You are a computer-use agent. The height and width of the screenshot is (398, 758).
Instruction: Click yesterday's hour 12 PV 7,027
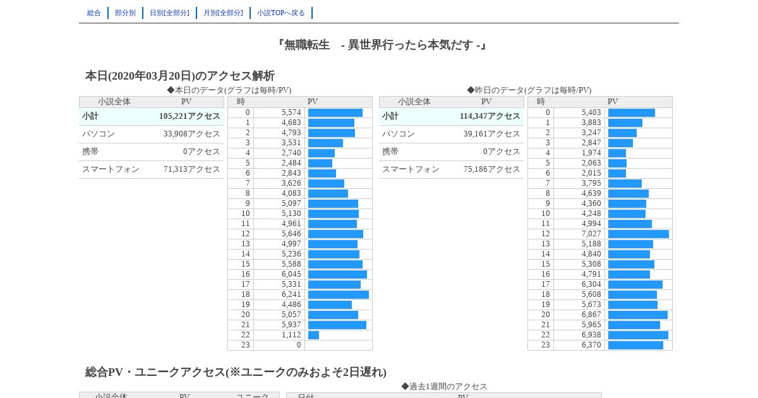click(x=591, y=234)
